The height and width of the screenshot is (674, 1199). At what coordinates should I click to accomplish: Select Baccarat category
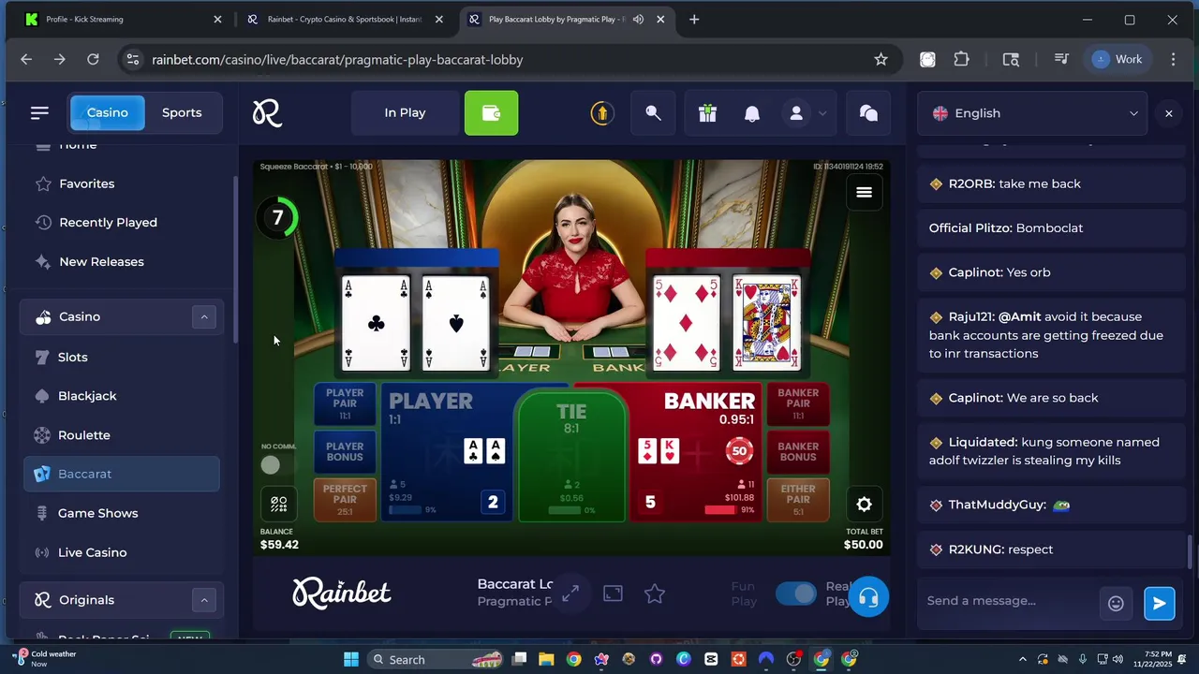click(x=122, y=474)
